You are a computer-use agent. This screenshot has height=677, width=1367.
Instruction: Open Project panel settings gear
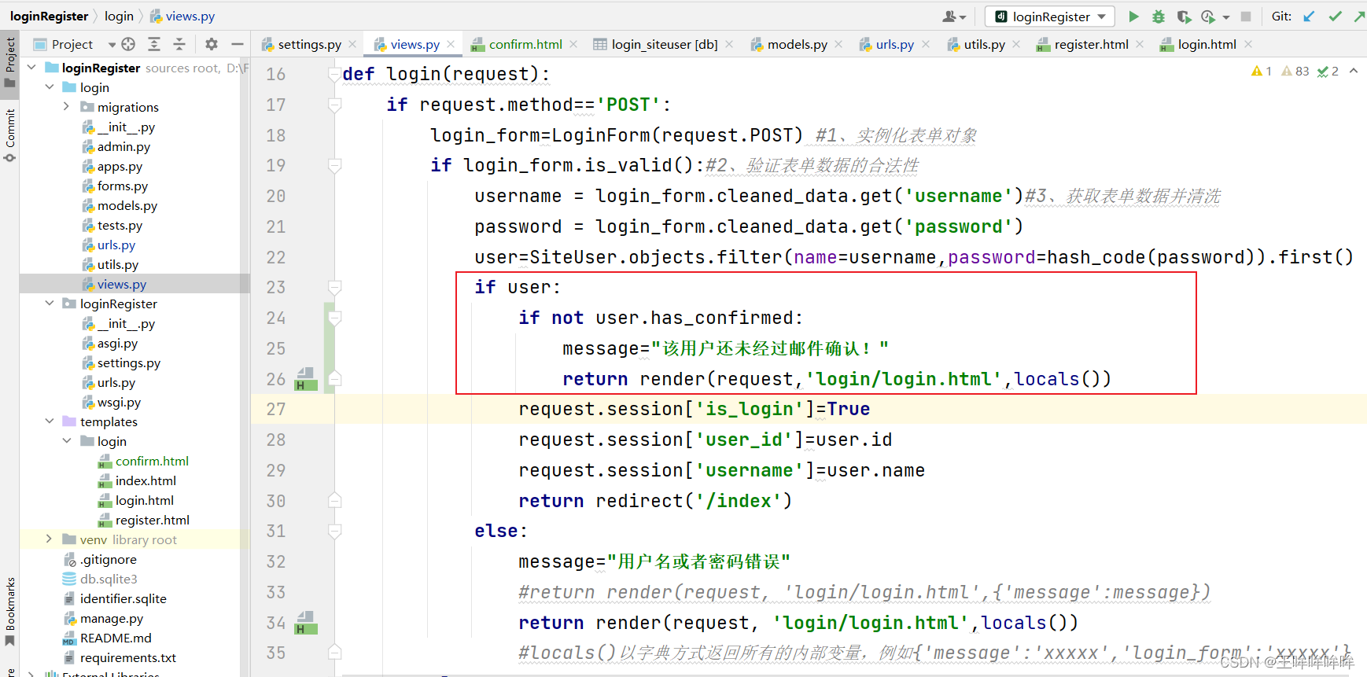click(x=212, y=44)
